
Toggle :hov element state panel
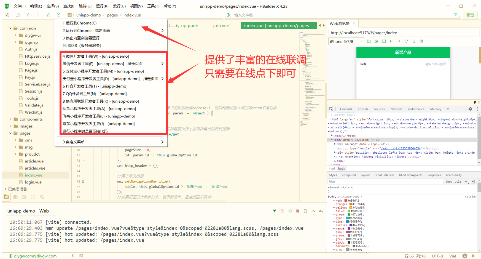tap(449, 181)
